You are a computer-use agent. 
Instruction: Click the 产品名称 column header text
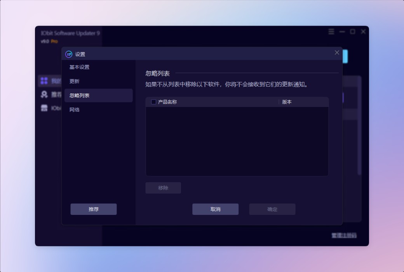[167, 102]
